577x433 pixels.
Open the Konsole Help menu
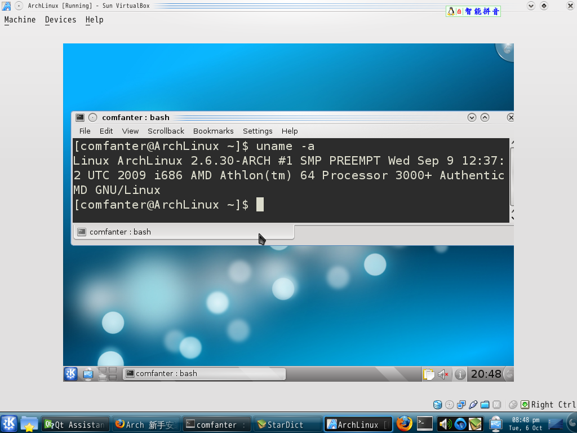[x=290, y=131]
